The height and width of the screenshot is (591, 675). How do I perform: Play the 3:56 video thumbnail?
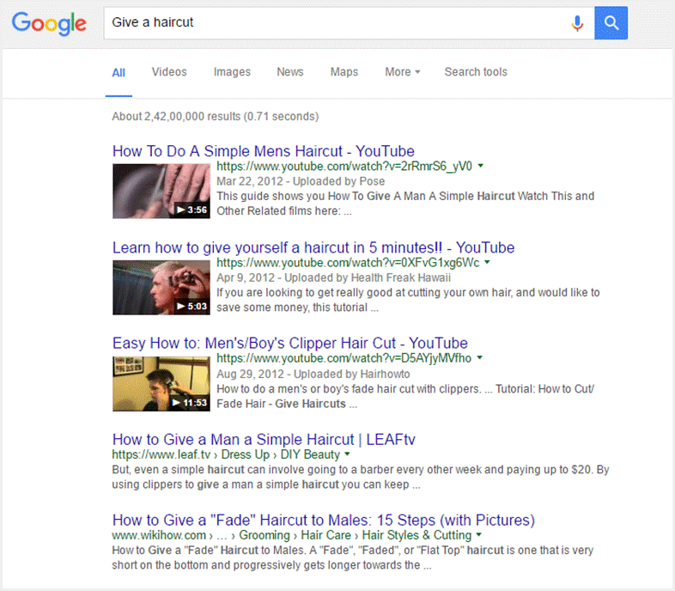(x=161, y=191)
